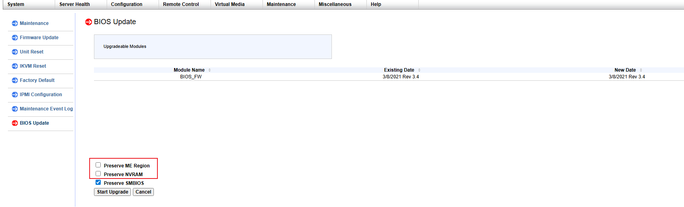
Task: Uncheck the Preserve SMBIOS checkbox
Action: (98, 182)
